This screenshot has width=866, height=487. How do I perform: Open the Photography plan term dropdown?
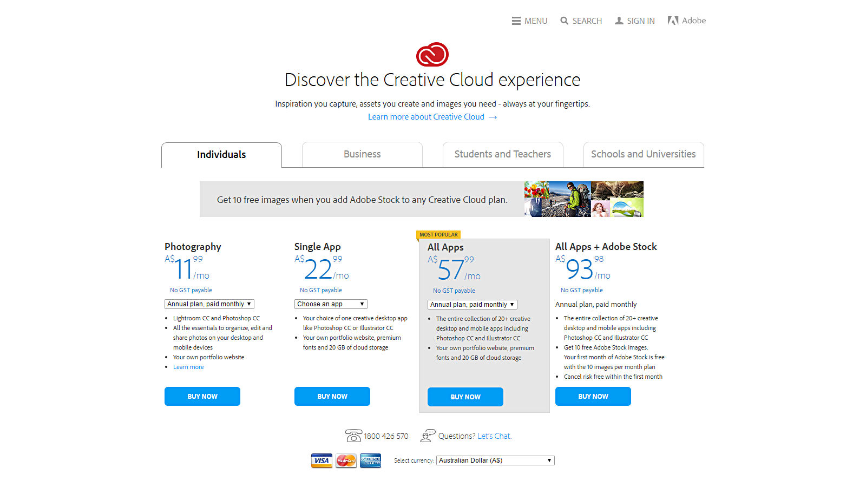click(x=209, y=304)
